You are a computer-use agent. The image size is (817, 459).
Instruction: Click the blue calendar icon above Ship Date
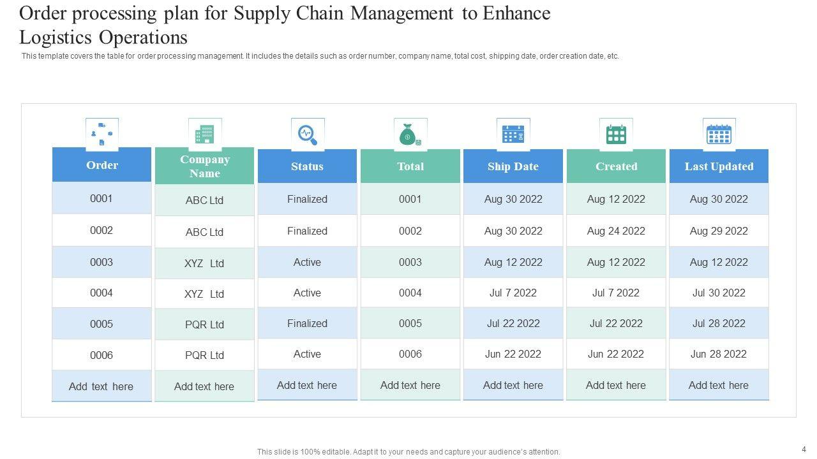pyautogui.click(x=513, y=135)
